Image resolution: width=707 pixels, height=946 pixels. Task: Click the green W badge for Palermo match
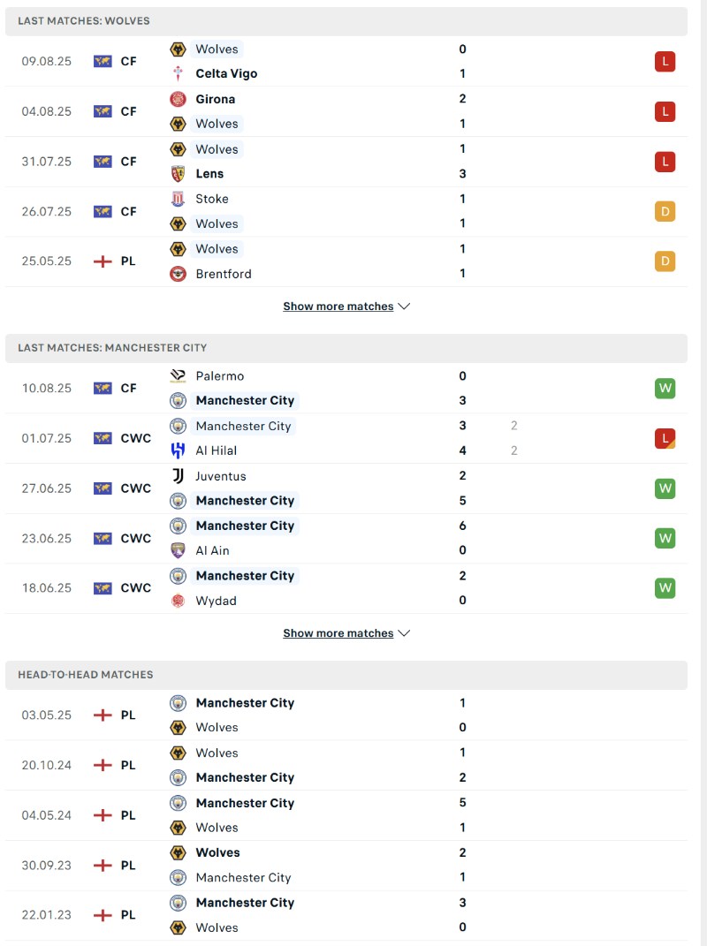click(x=665, y=389)
